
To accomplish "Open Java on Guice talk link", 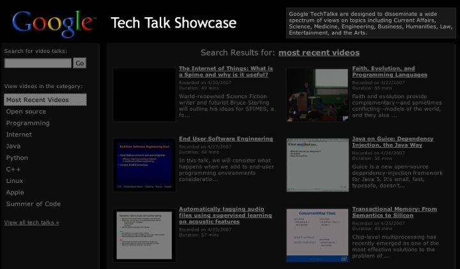I will click(x=392, y=142).
